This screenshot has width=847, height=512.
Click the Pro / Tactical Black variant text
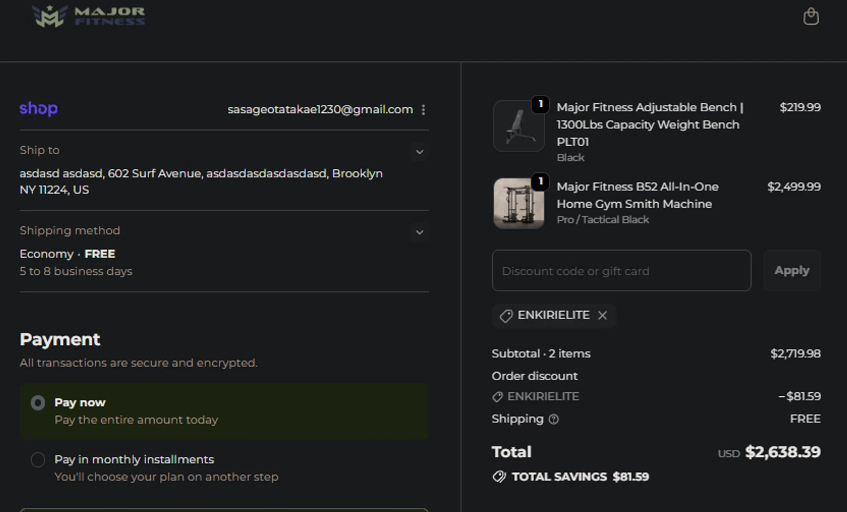pos(602,220)
